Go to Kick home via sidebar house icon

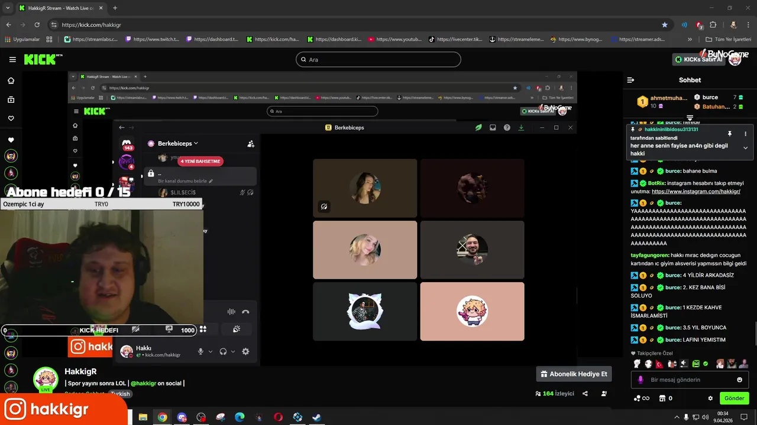coord(11,81)
